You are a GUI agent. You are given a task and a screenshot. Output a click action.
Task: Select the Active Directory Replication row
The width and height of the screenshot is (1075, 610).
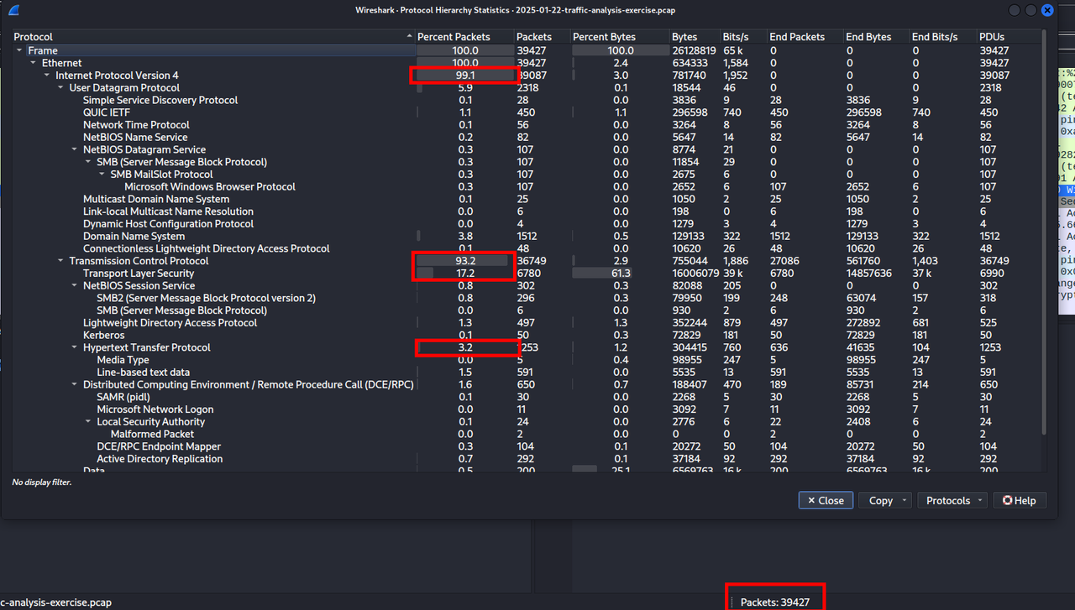tap(527, 459)
